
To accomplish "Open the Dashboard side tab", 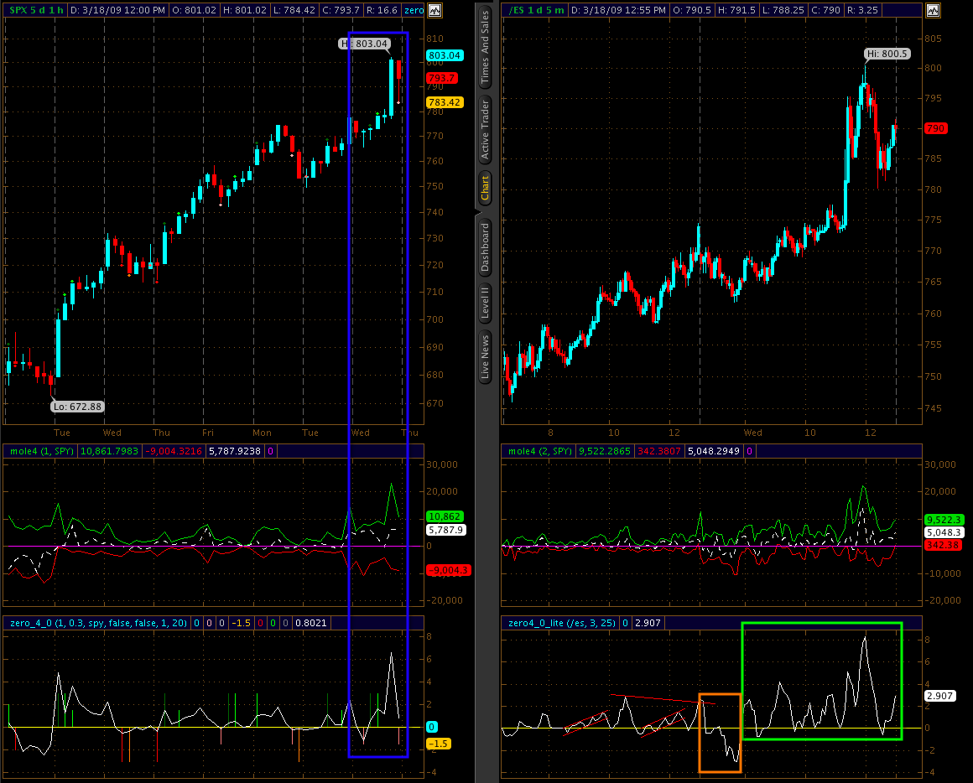I will click(484, 247).
